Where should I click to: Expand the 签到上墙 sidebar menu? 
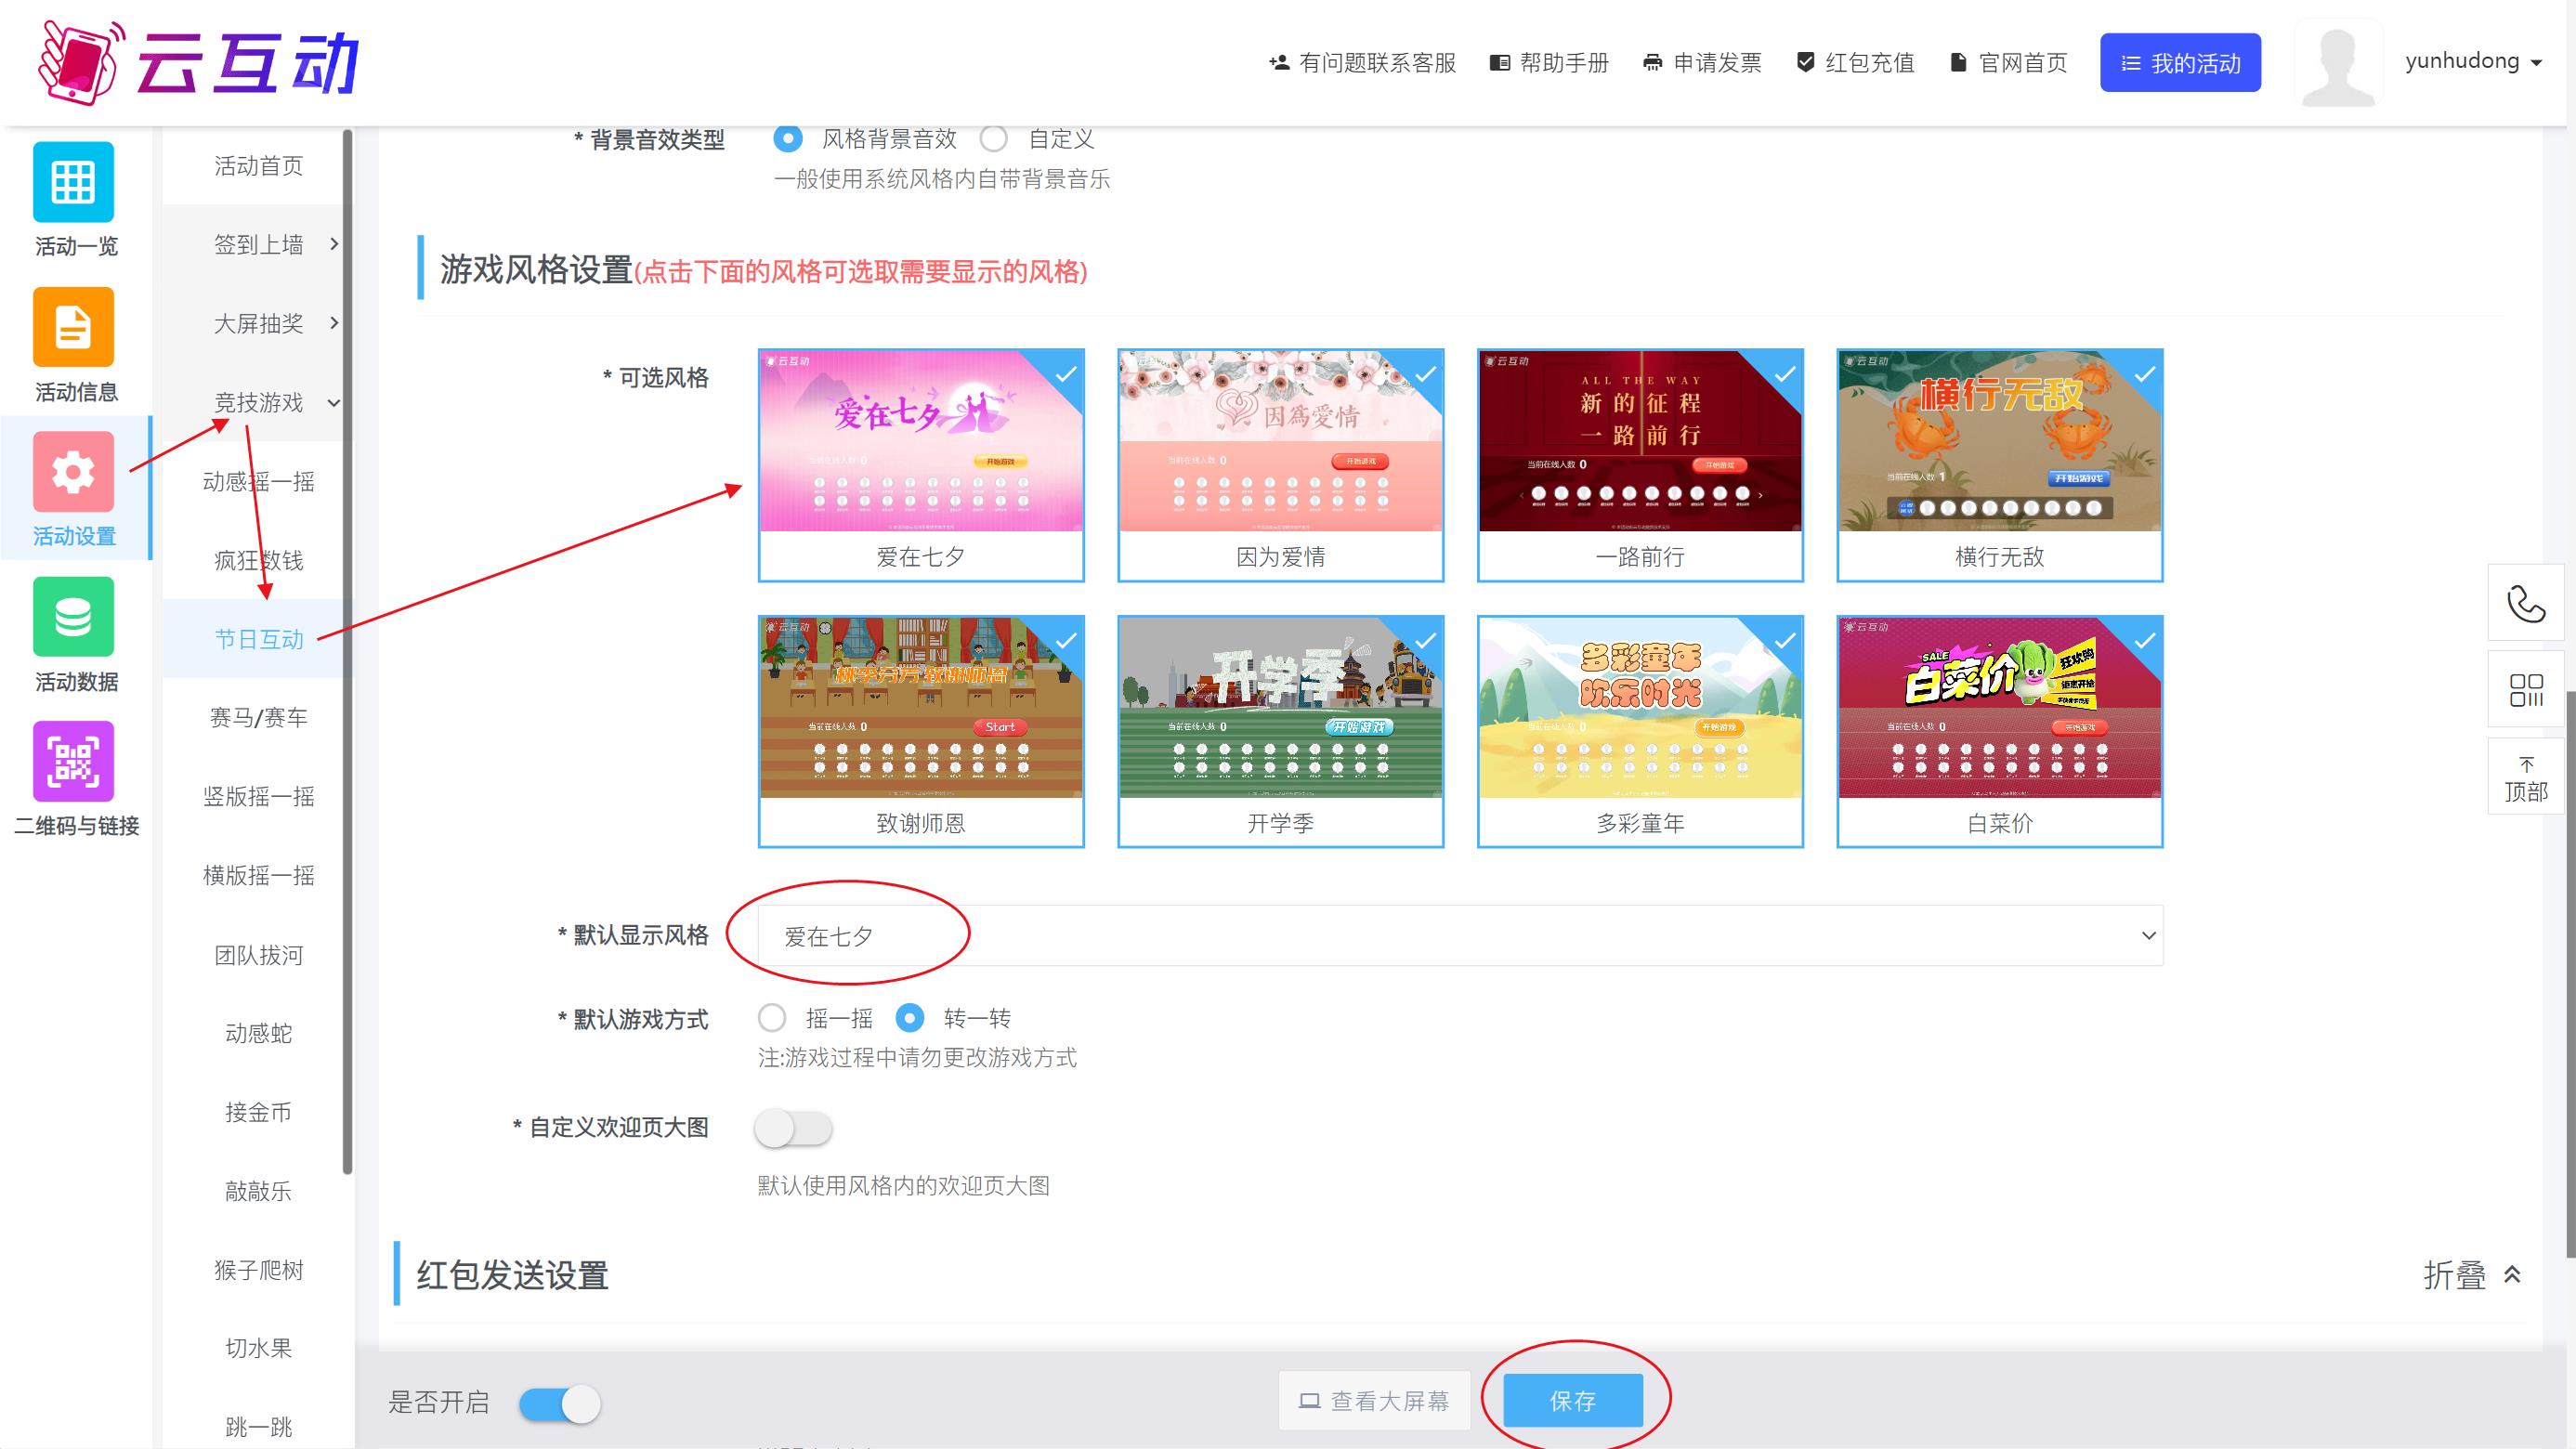click(259, 244)
